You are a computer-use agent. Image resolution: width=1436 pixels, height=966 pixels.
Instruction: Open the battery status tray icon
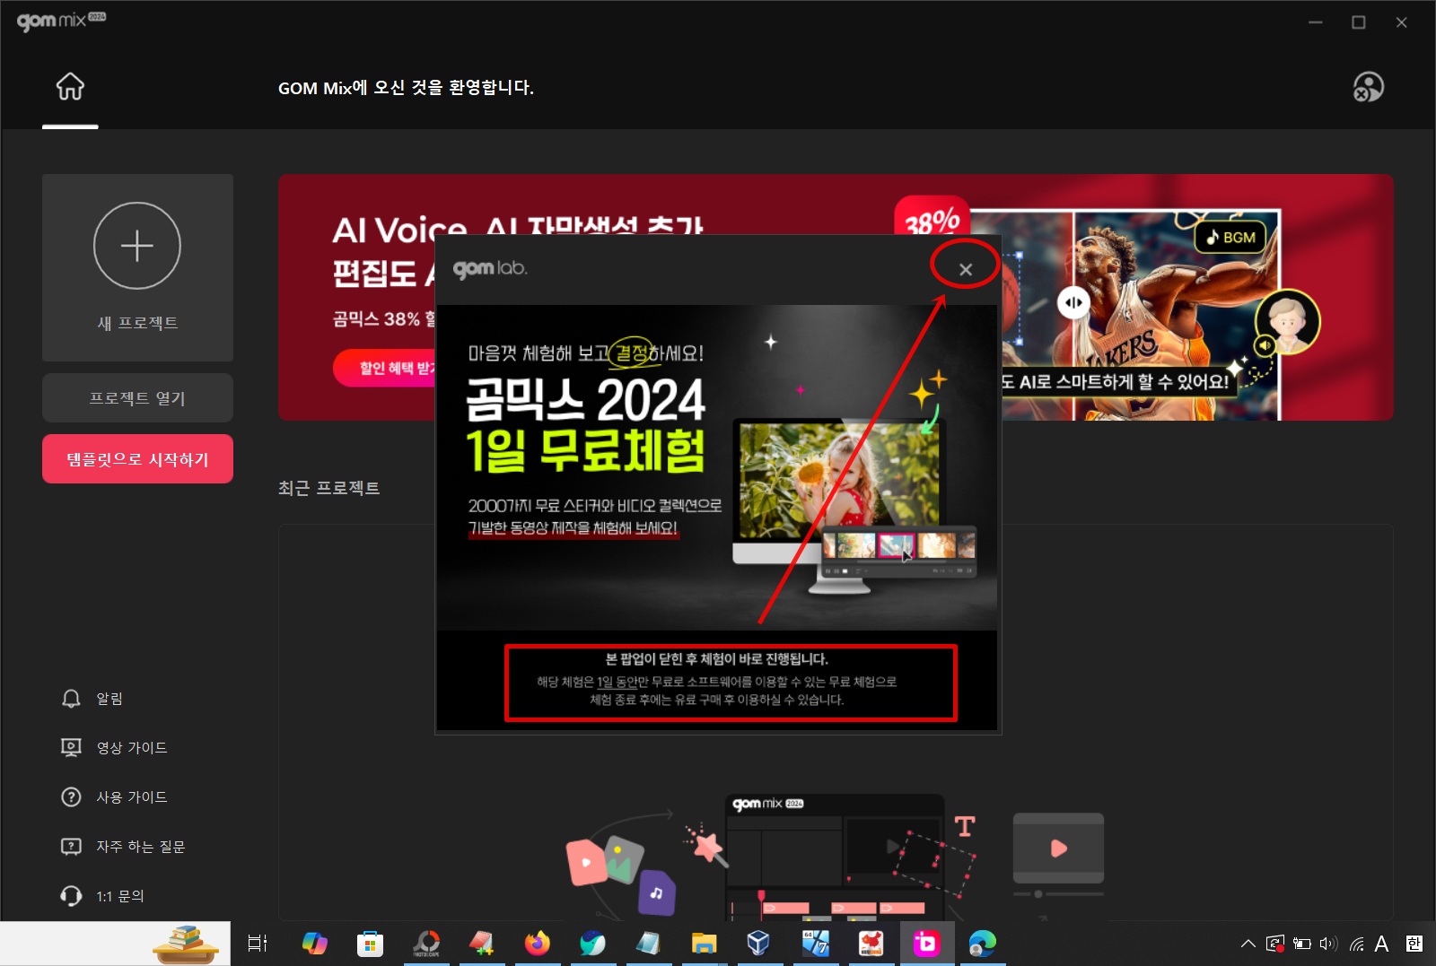(1302, 944)
